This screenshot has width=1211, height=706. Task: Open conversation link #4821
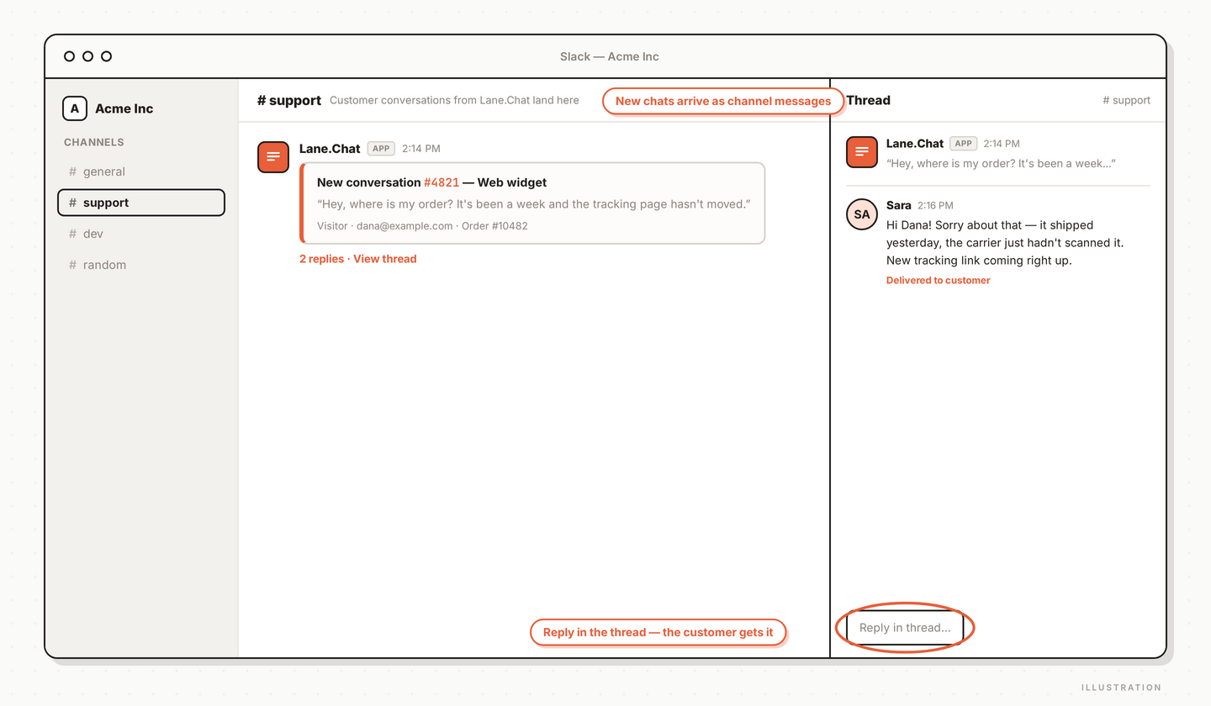[442, 182]
